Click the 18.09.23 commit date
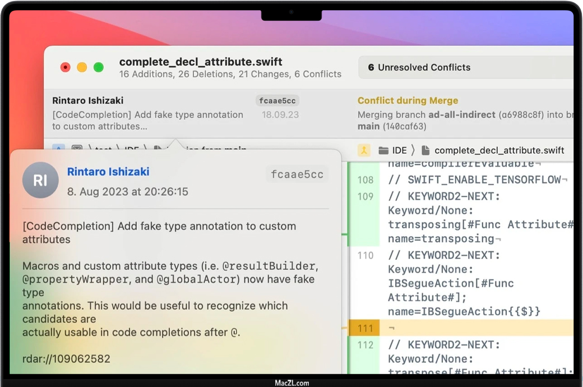 [x=280, y=114]
